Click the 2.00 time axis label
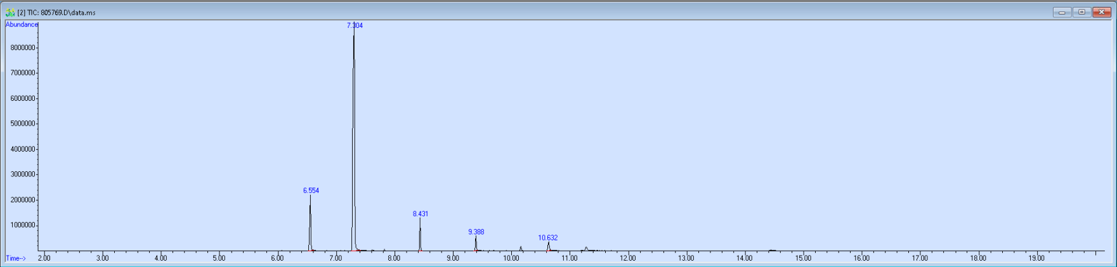This screenshot has width=1117, height=267. 44,258
